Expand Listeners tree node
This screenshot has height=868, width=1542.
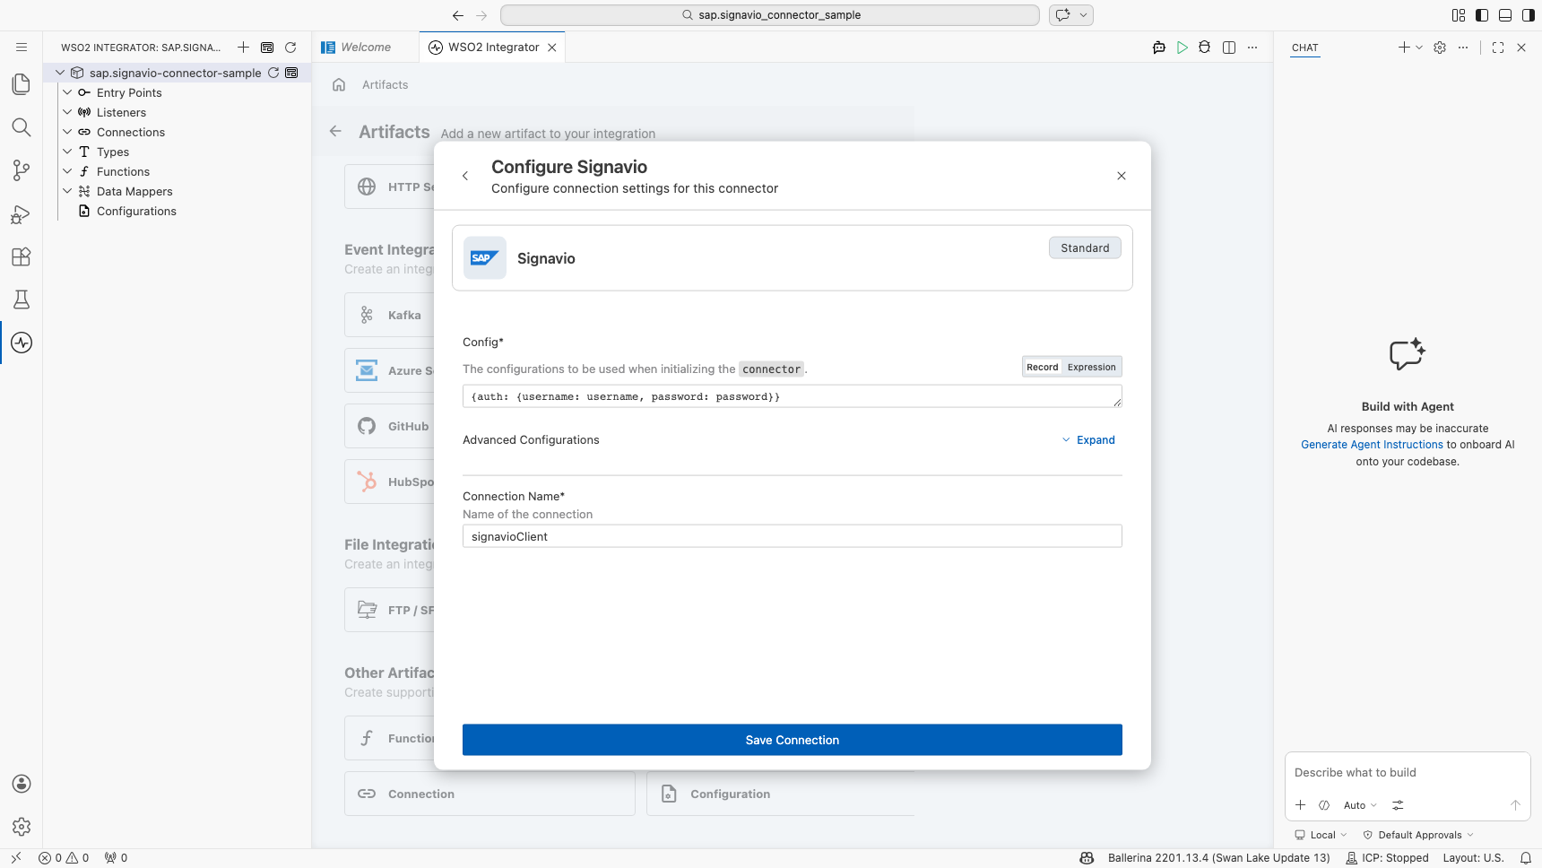[67, 112]
